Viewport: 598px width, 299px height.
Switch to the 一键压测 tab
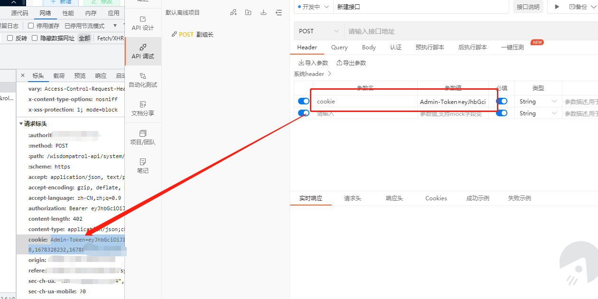coord(513,47)
